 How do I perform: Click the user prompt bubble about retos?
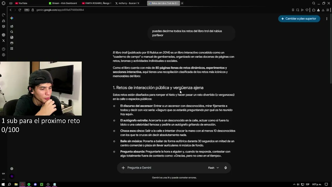click(191, 33)
